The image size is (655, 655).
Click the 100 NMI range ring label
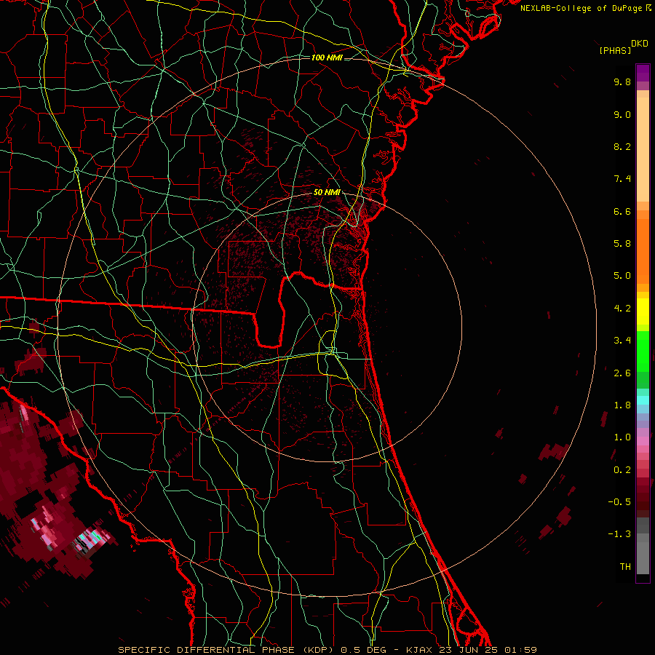[327, 57]
